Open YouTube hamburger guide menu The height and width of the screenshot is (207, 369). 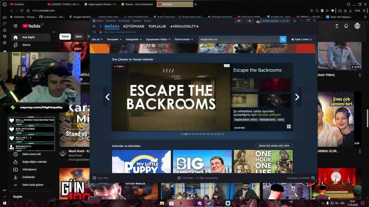click(16, 26)
